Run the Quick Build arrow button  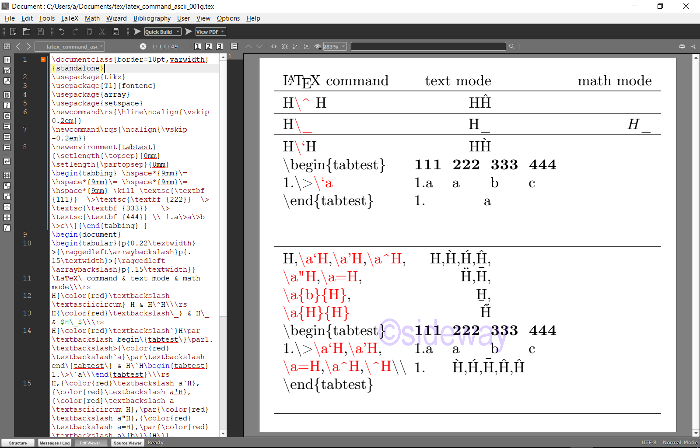pos(137,31)
